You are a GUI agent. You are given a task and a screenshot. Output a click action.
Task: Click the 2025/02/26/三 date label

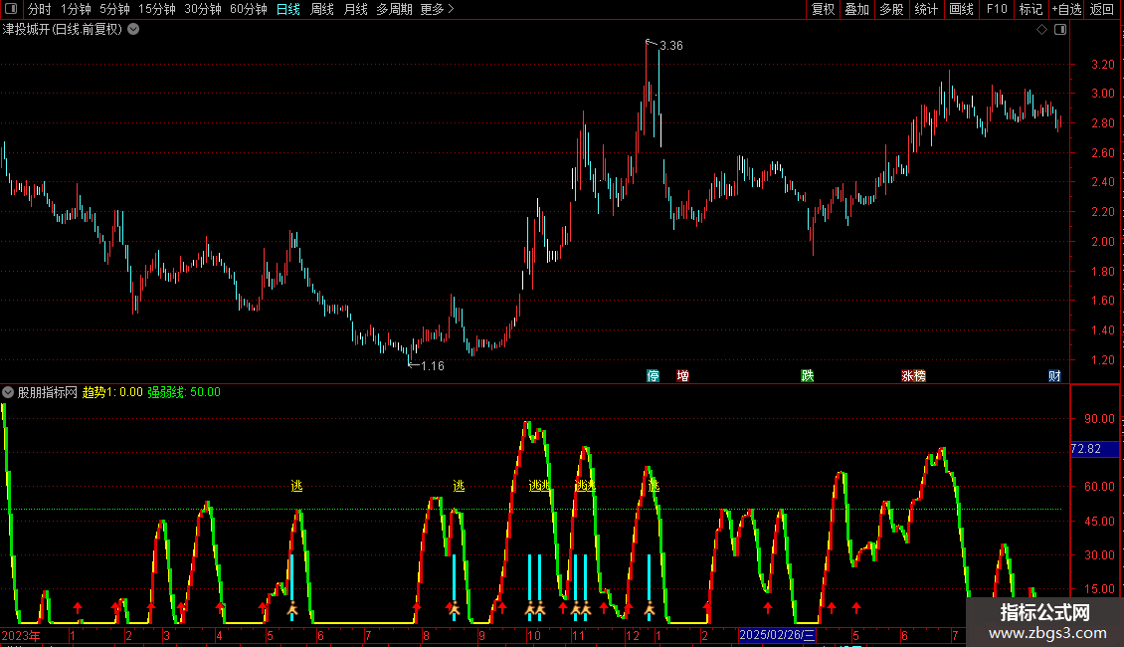(777, 635)
